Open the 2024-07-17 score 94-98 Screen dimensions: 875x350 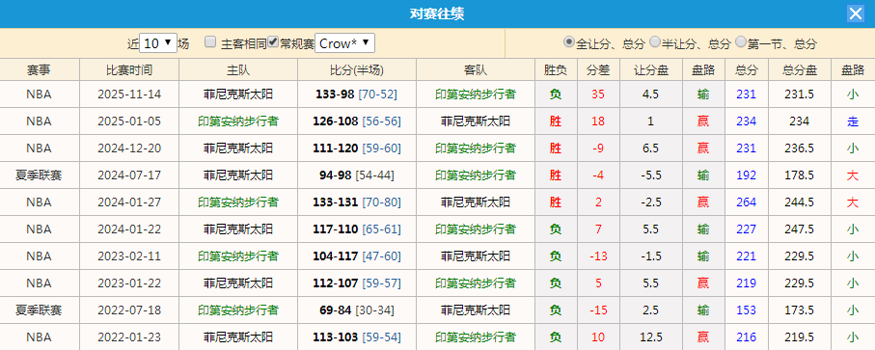336,175
